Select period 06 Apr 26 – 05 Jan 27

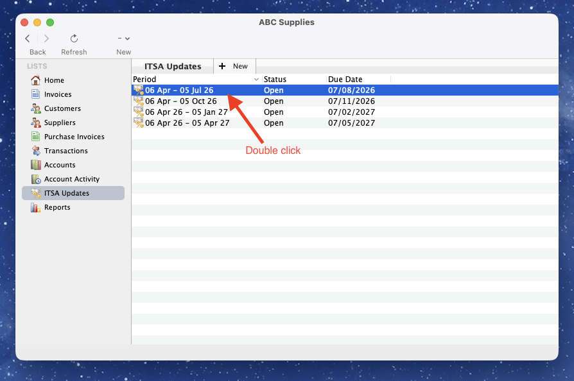click(186, 112)
